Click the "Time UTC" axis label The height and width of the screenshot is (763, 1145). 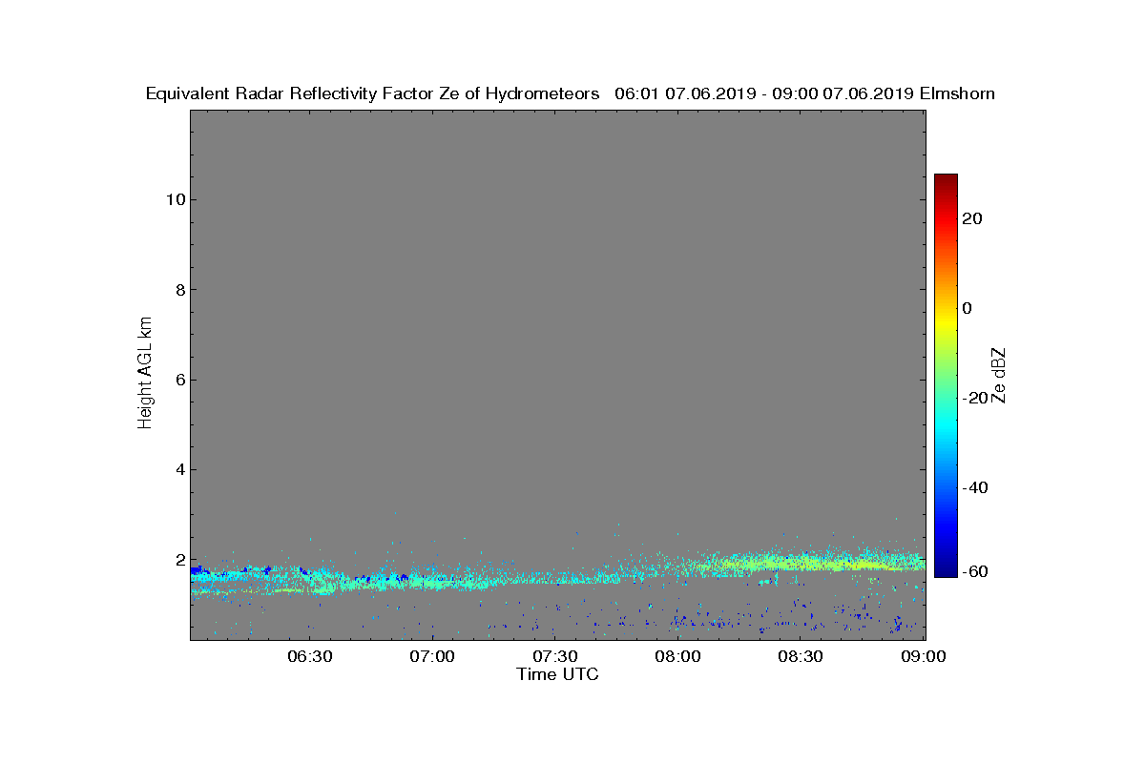(x=557, y=674)
